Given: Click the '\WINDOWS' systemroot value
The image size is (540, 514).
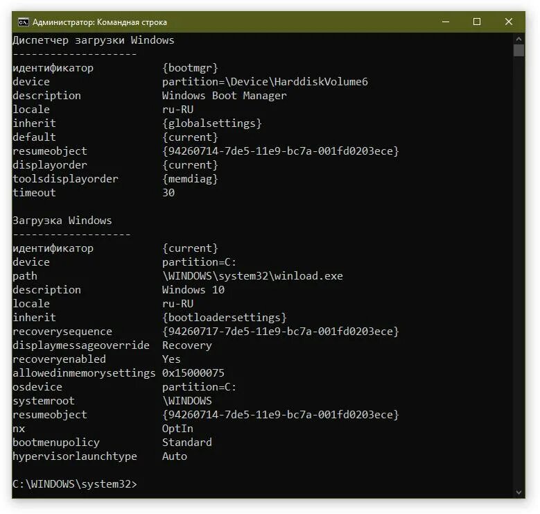Looking at the screenshot, I should click(187, 401).
